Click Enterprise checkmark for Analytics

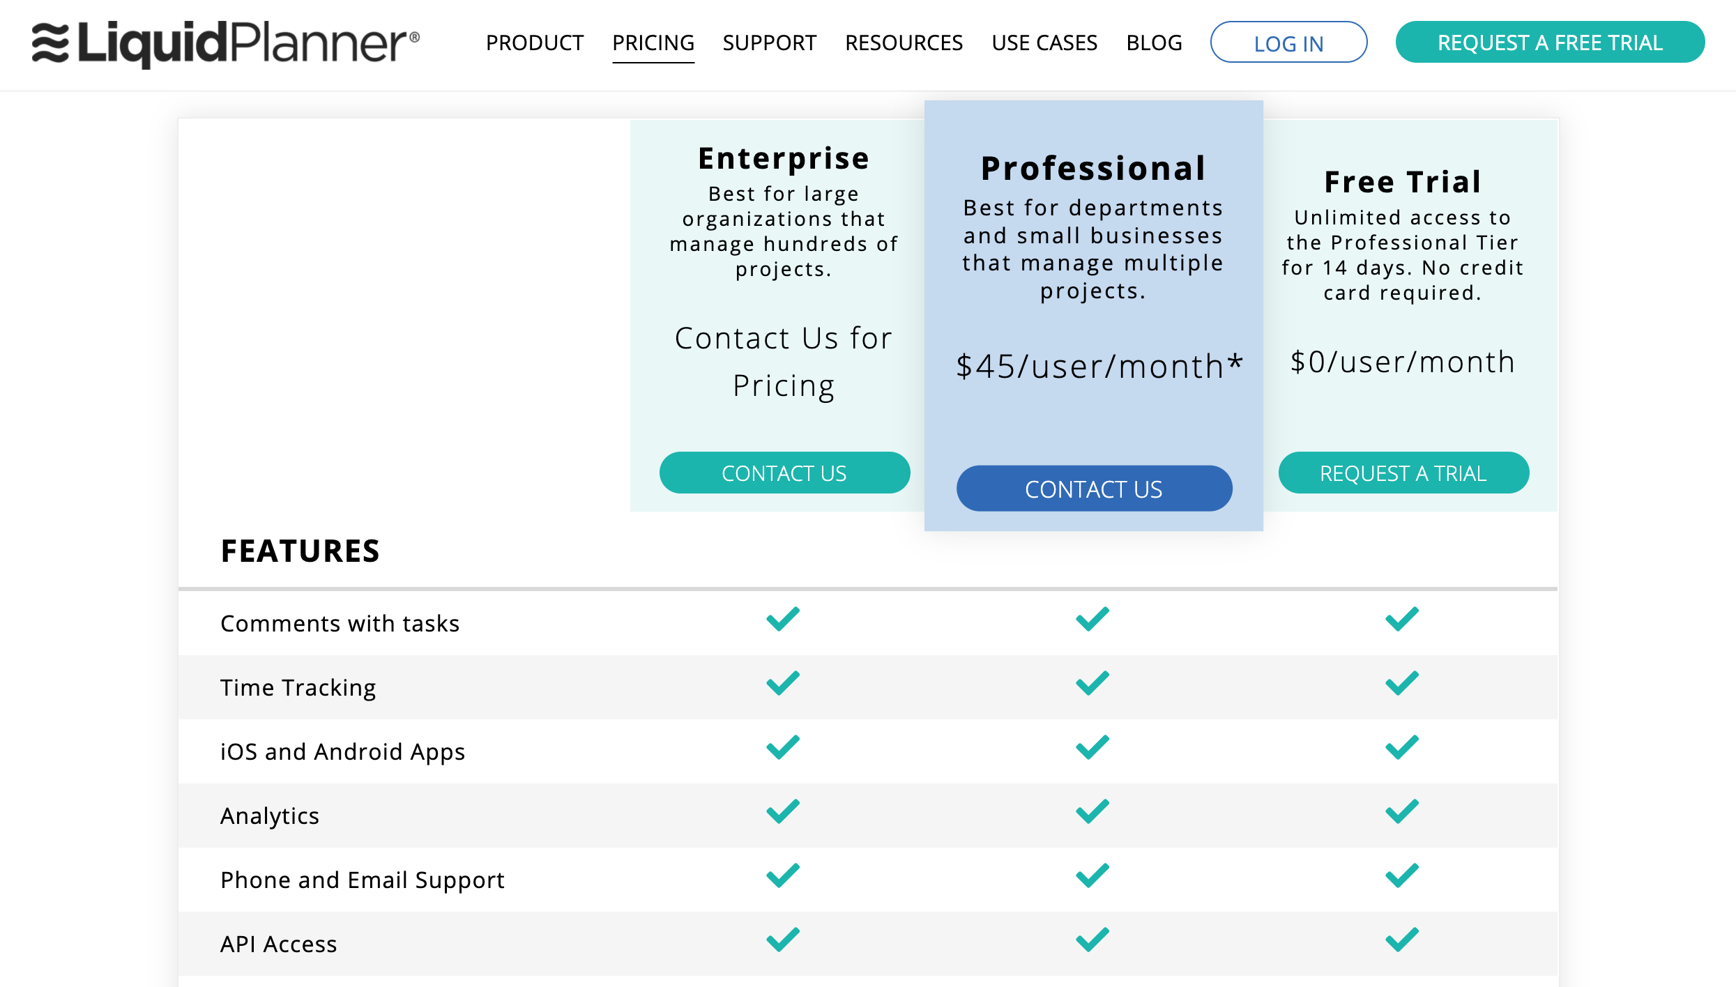(x=783, y=811)
